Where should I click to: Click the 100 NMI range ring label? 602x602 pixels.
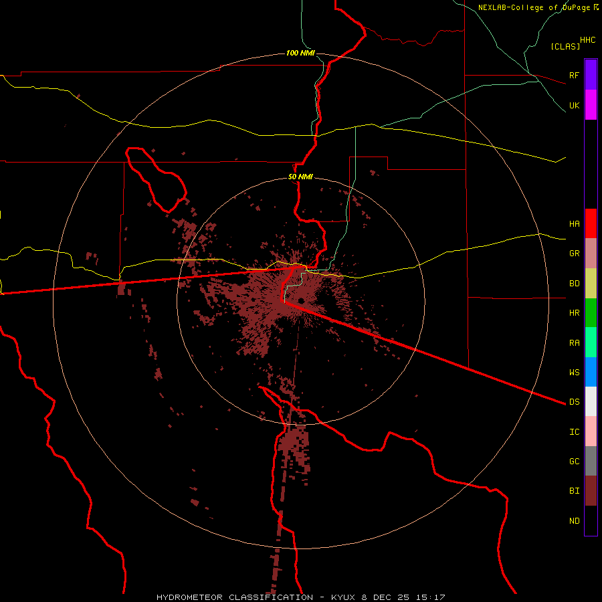pyautogui.click(x=300, y=53)
